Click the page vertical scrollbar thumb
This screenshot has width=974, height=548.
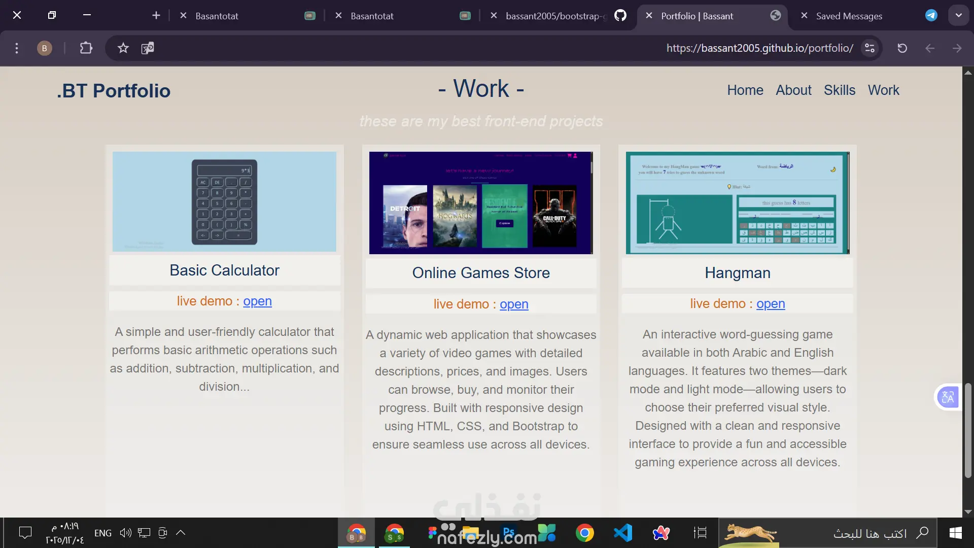click(968, 430)
